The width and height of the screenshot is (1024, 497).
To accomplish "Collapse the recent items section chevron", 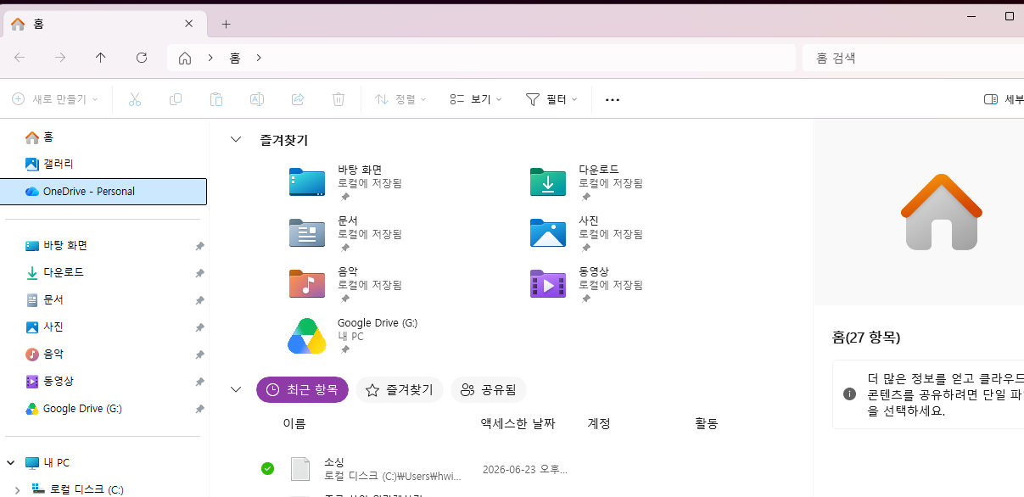I will click(x=236, y=389).
